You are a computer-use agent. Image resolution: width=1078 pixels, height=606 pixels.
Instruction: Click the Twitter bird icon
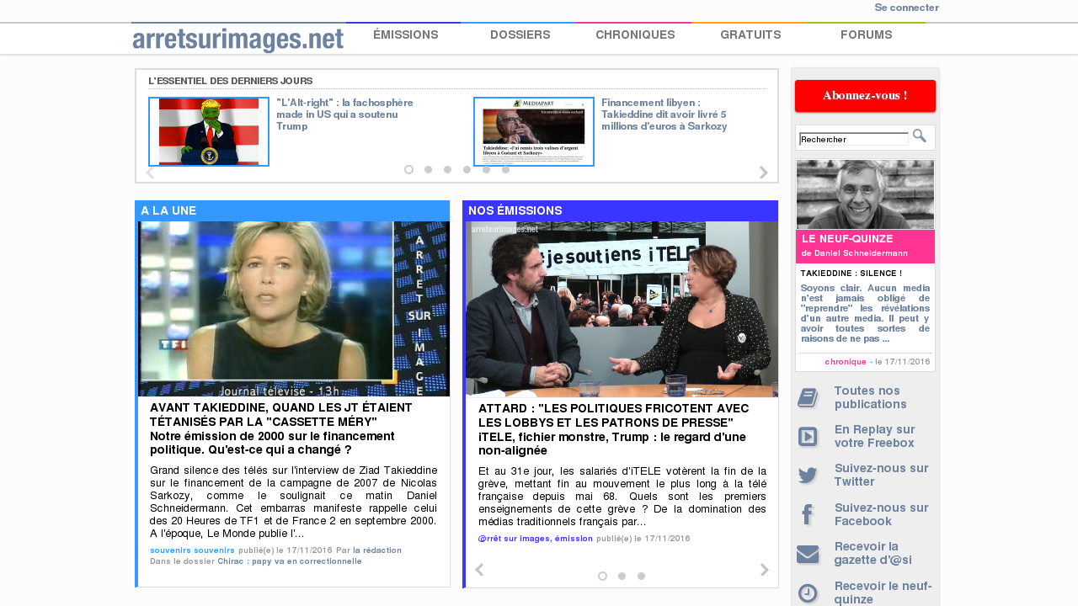click(808, 476)
